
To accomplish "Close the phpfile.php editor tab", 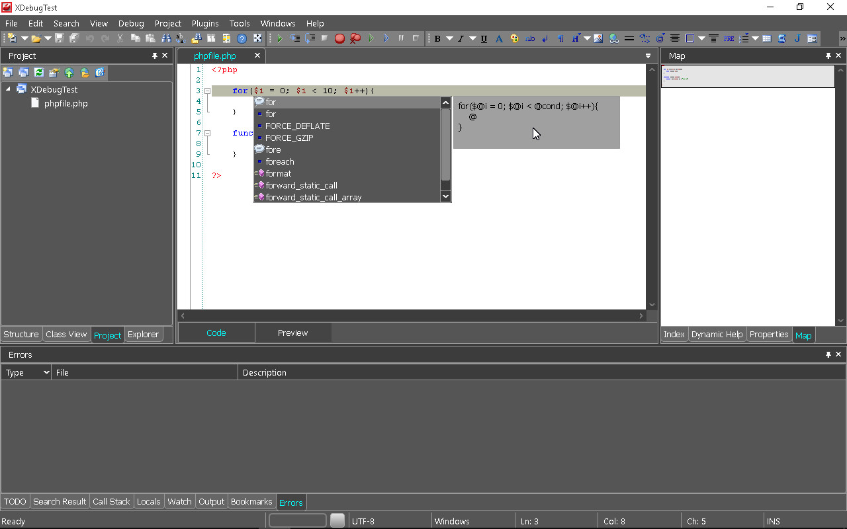I will click(258, 56).
